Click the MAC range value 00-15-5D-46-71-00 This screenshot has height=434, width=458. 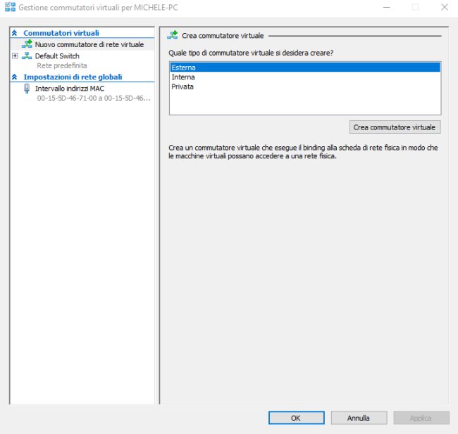[93, 98]
